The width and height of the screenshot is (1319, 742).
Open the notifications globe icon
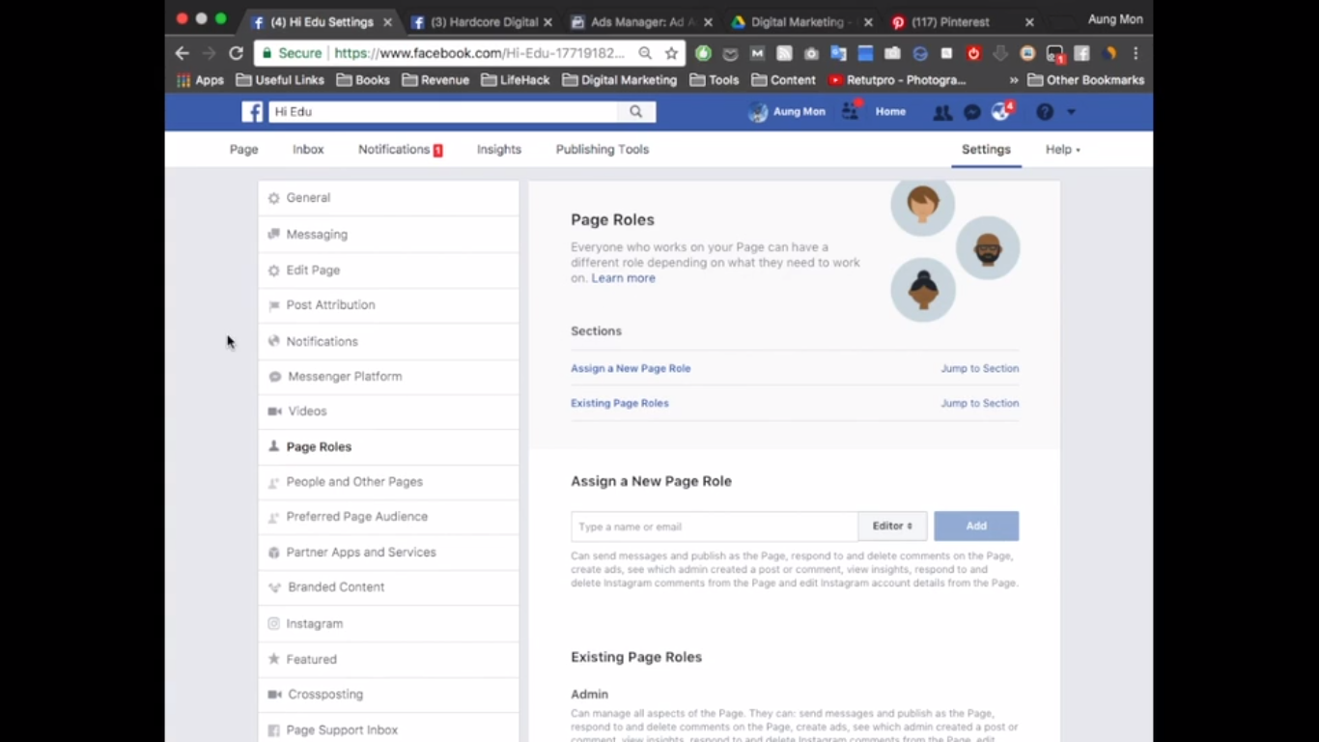click(1001, 112)
